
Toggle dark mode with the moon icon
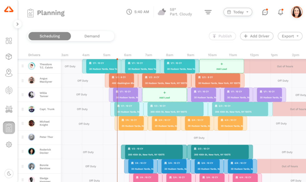pos(9,173)
